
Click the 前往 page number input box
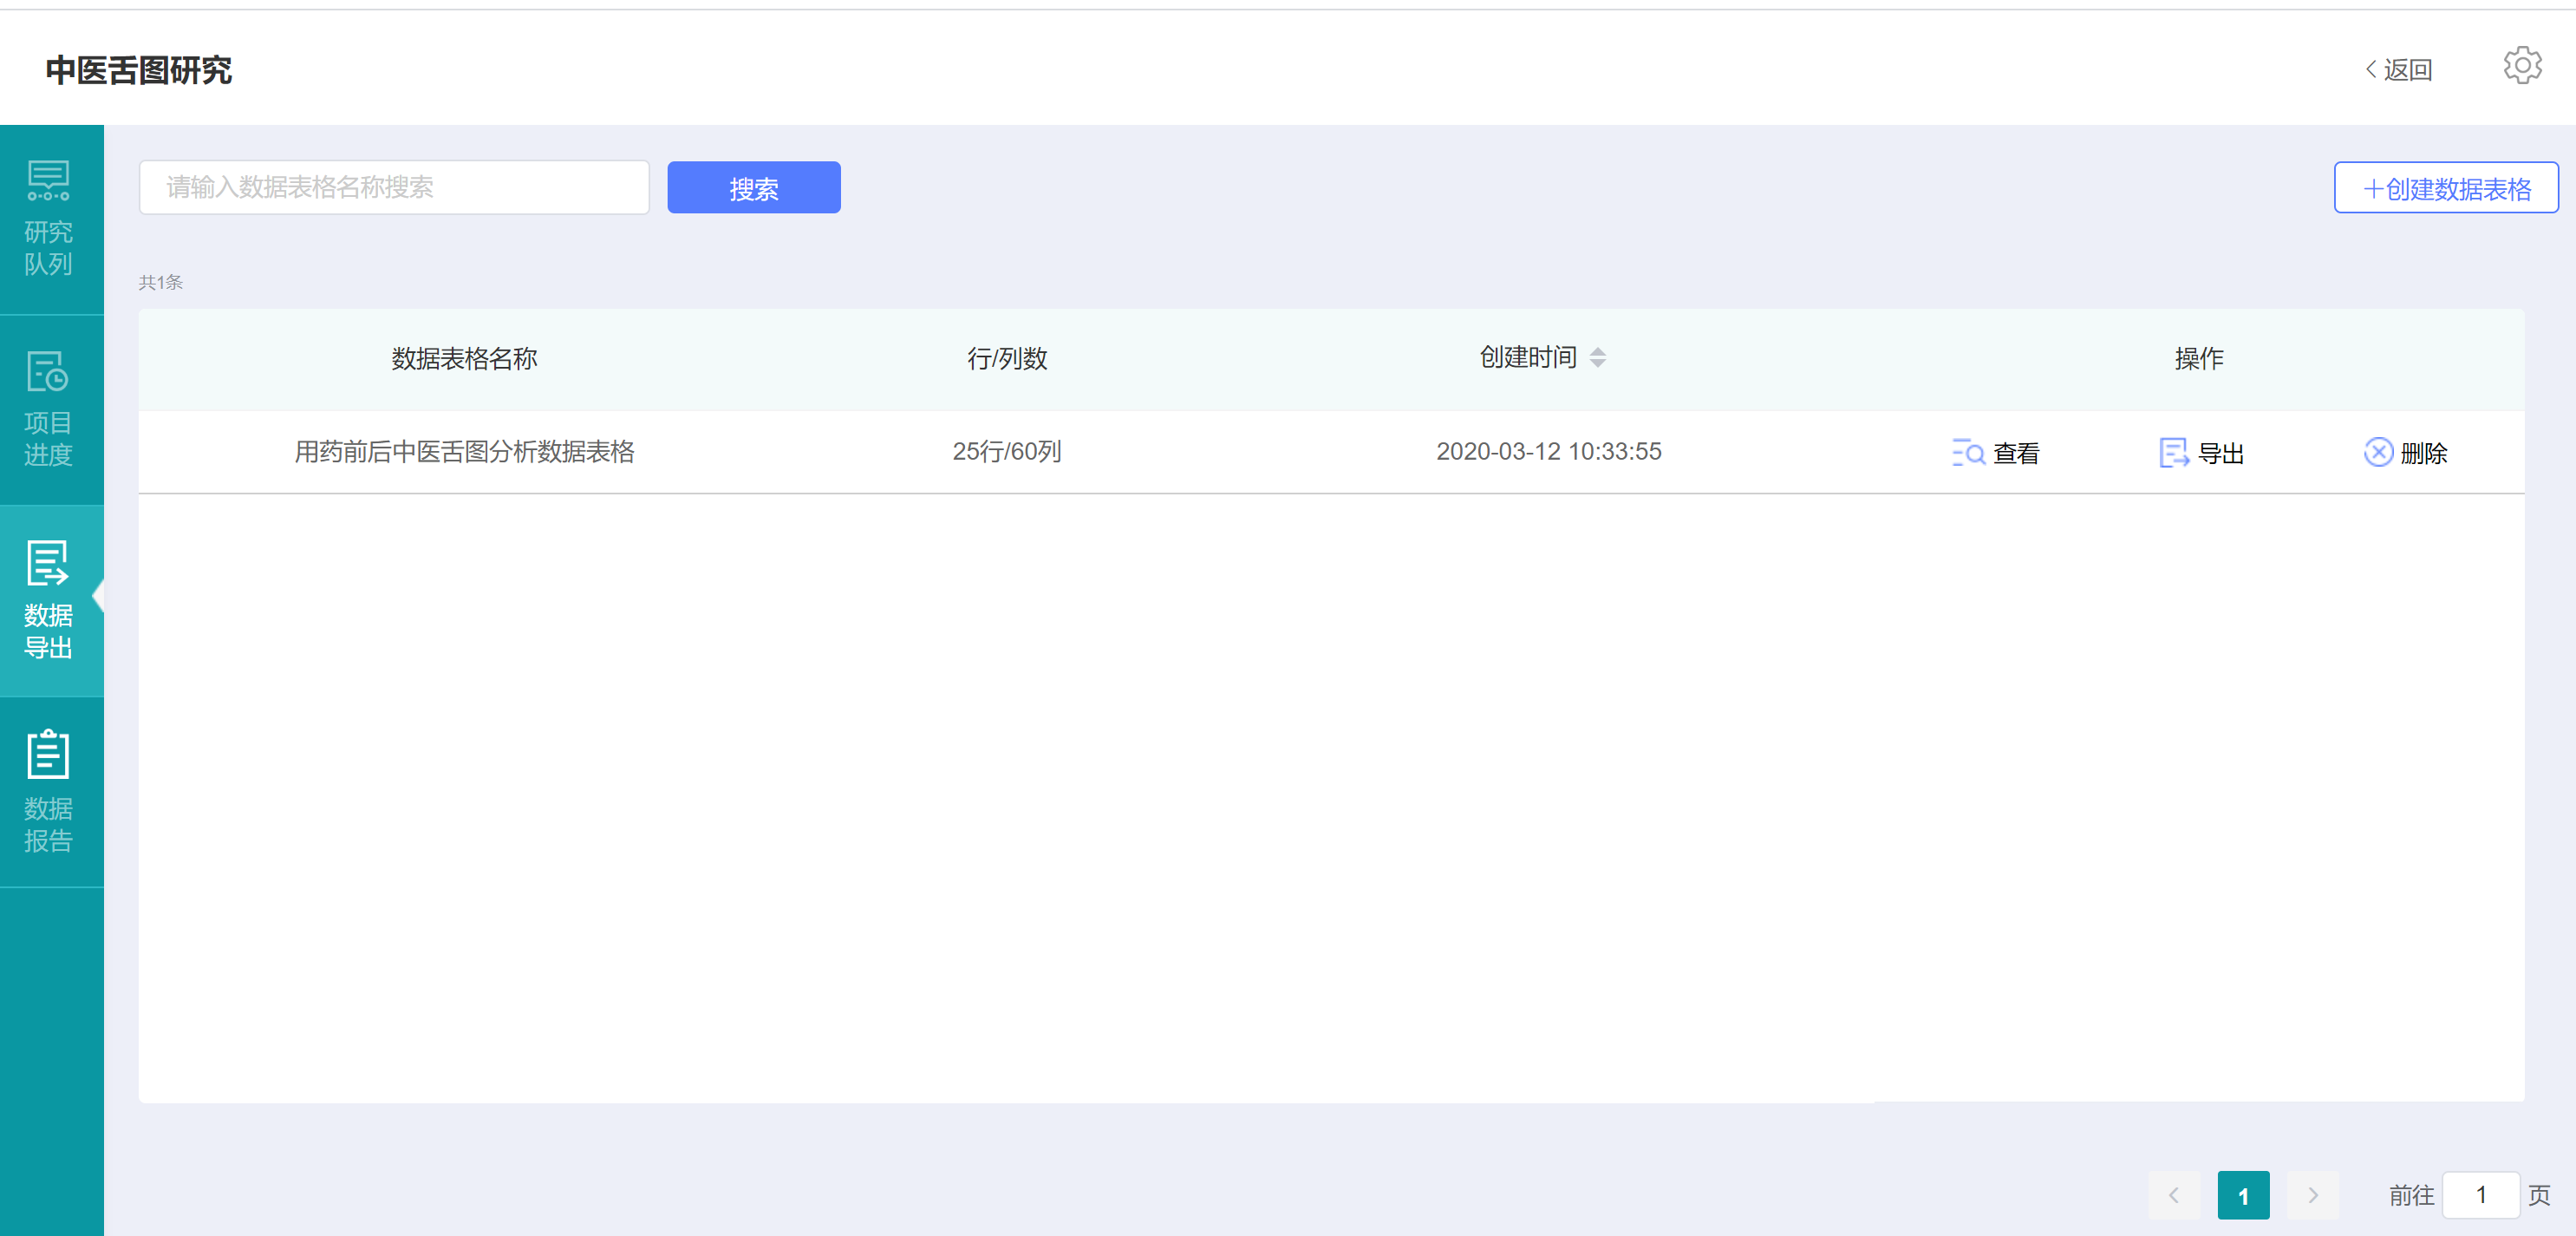click(x=2480, y=1195)
